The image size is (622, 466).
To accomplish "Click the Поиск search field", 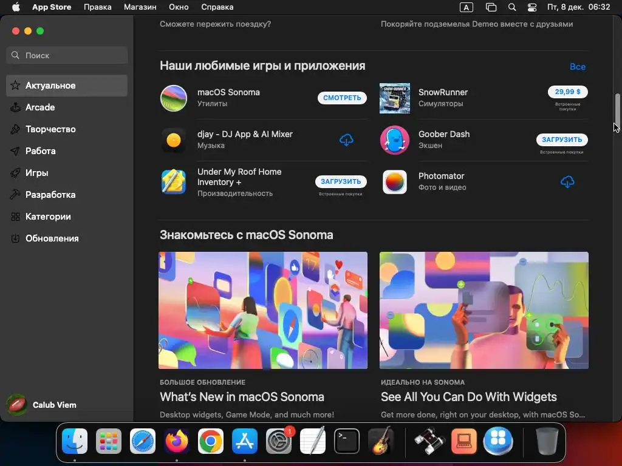I will (x=67, y=55).
